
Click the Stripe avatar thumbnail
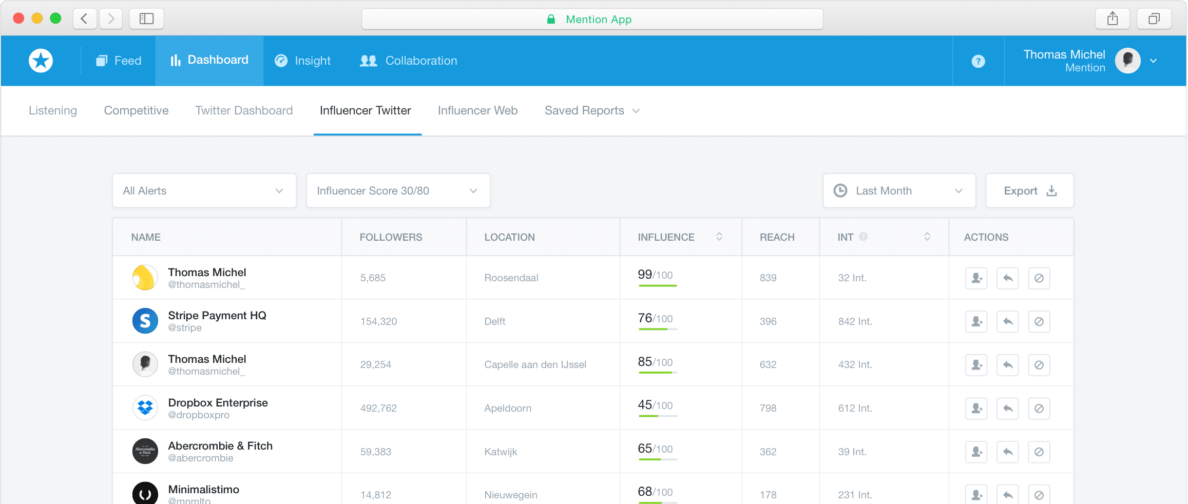(x=145, y=321)
